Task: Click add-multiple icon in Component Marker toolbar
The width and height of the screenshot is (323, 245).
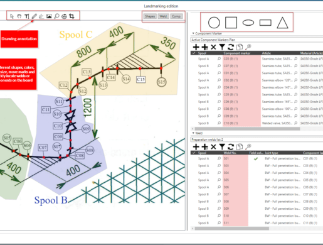Action: point(204,47)
